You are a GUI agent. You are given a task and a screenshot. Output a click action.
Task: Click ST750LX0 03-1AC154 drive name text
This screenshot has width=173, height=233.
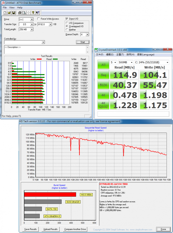click(x=114, y=184)
